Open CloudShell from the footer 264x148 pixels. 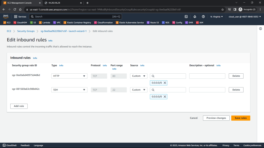pos(10,145)
